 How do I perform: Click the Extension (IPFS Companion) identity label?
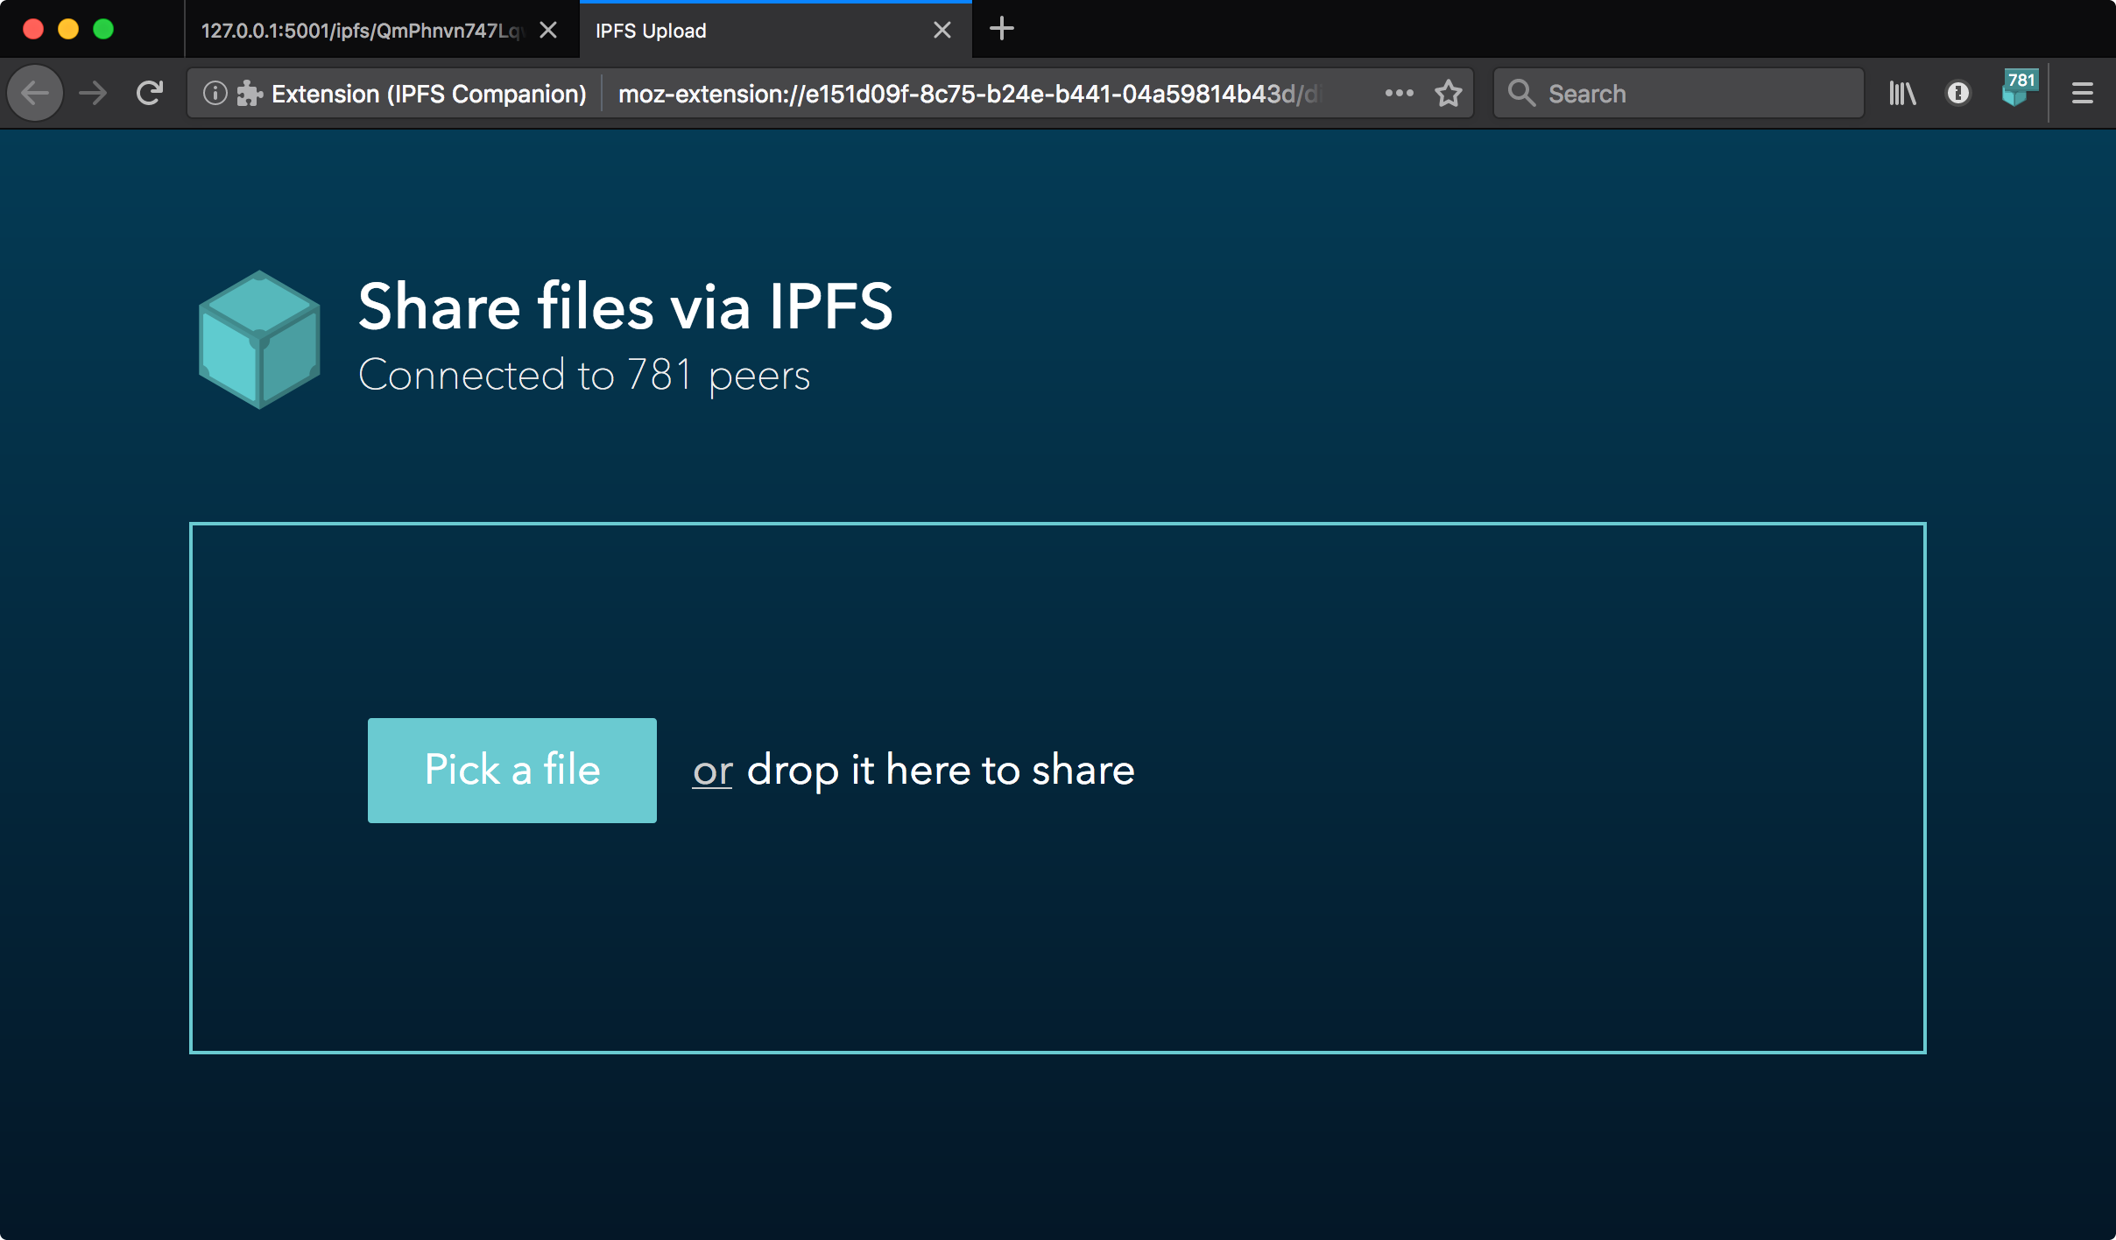click(429, 94)
